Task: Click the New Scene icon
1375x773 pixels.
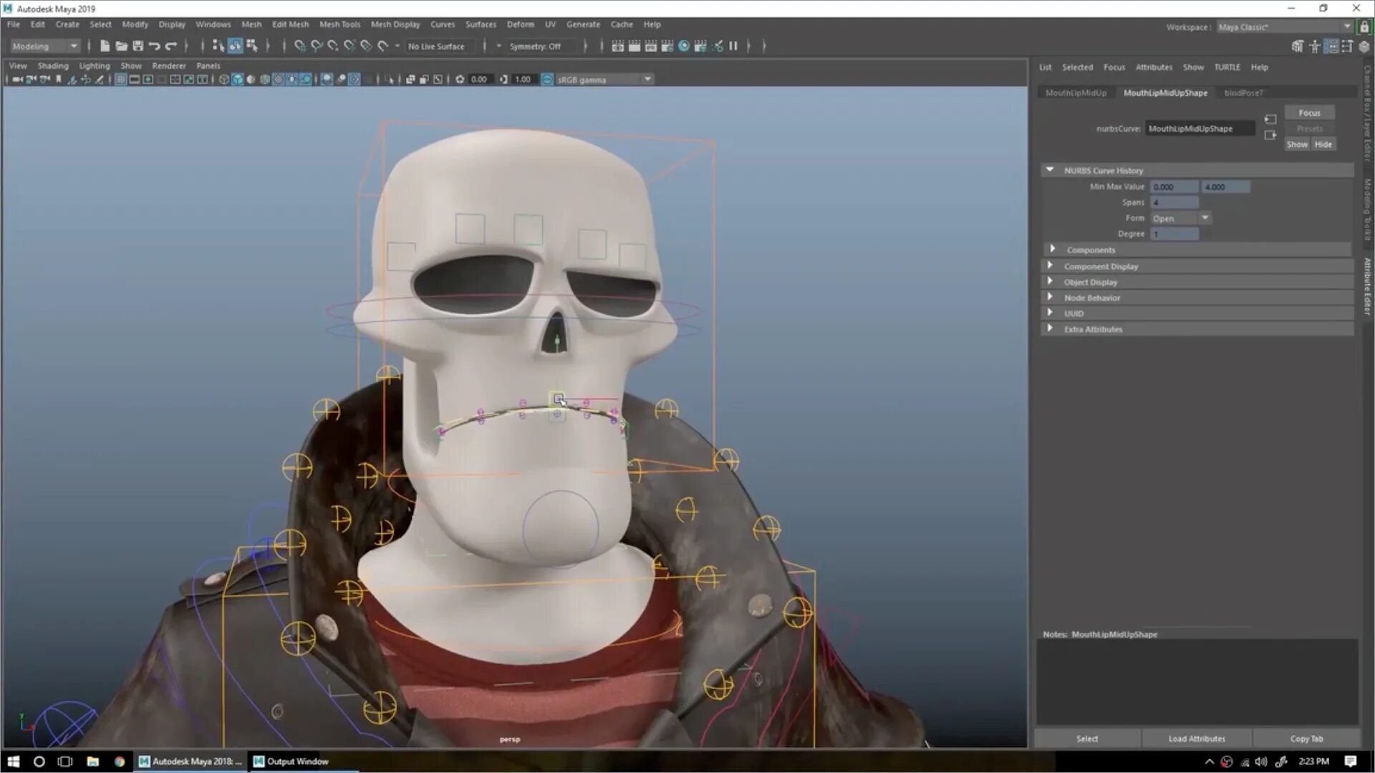Action: (x=105, y=46)
